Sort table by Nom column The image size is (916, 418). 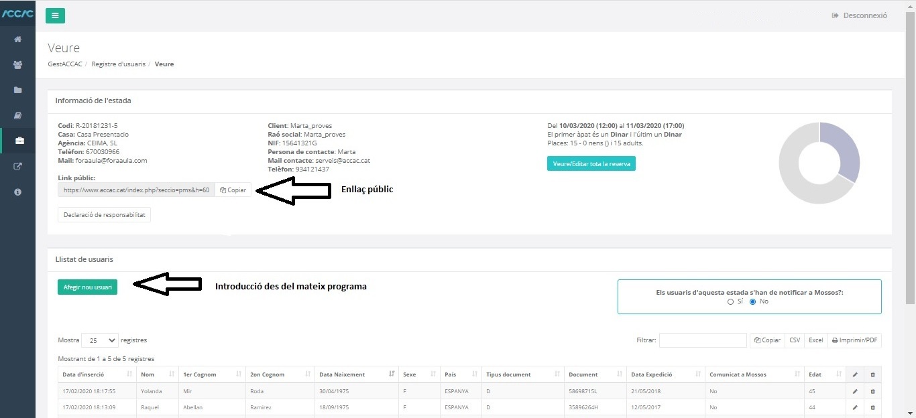point(158,374)
